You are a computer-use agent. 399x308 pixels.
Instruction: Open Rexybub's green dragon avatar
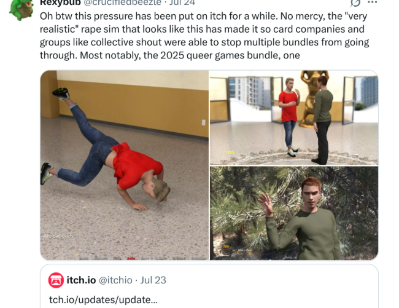[x=21, y=10]
